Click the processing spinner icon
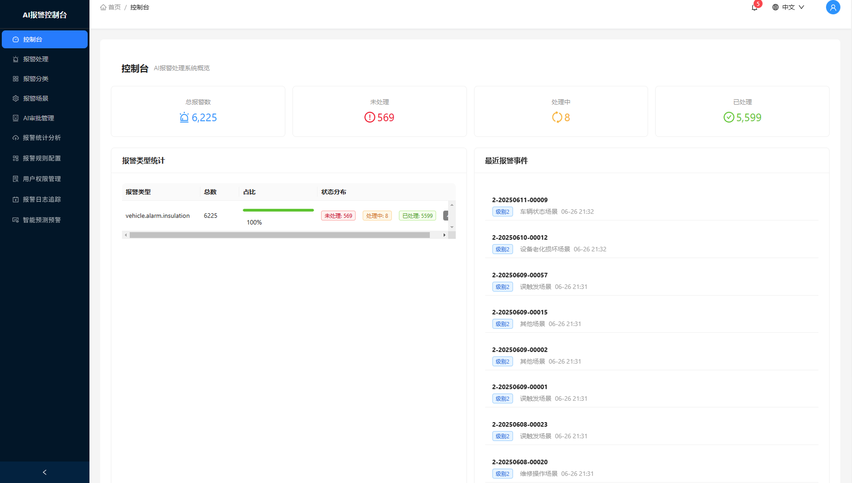This screenshot has height=483, width=852. pos(557,118)
